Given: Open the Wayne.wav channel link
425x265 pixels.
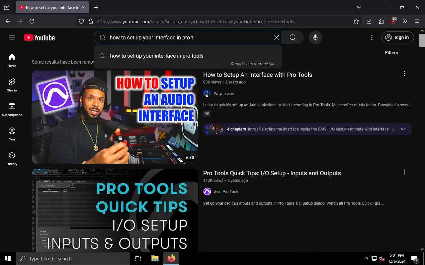Looking at the screenshot, I should coord(224,93).
